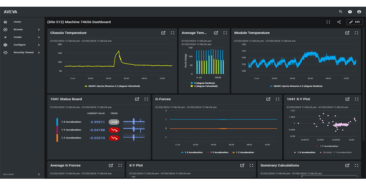Open Configure in the sidebar
The image size is (366, 185).
point(19,45)
